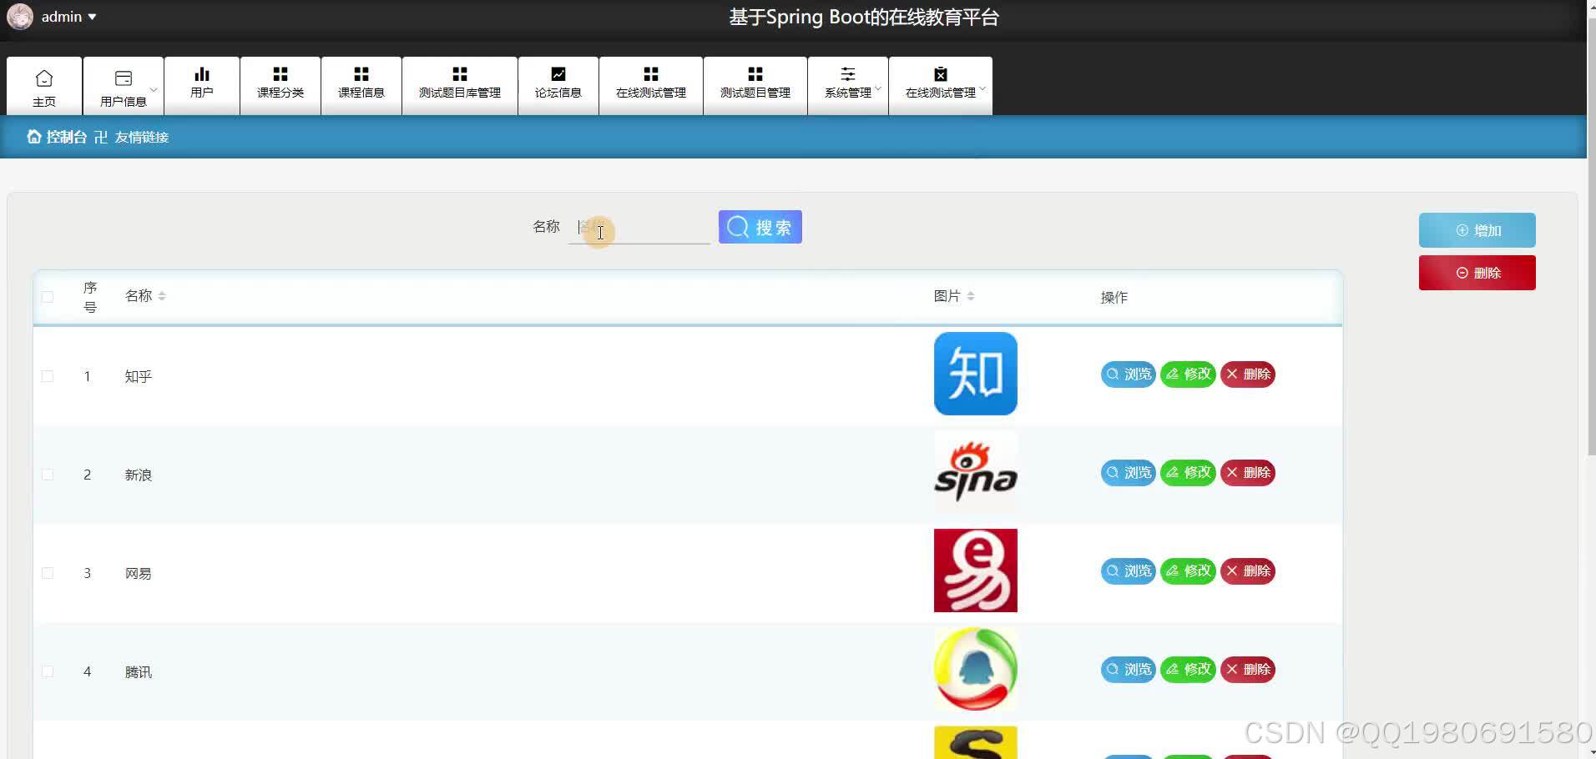Click 浏览 button in 腾讯 row
The image size is (1596, 759).
coord(1129,669)
